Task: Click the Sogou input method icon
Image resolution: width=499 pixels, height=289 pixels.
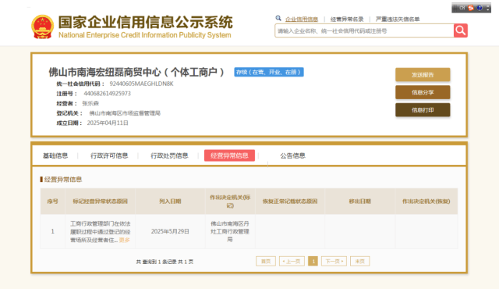Action: (471, 8)
